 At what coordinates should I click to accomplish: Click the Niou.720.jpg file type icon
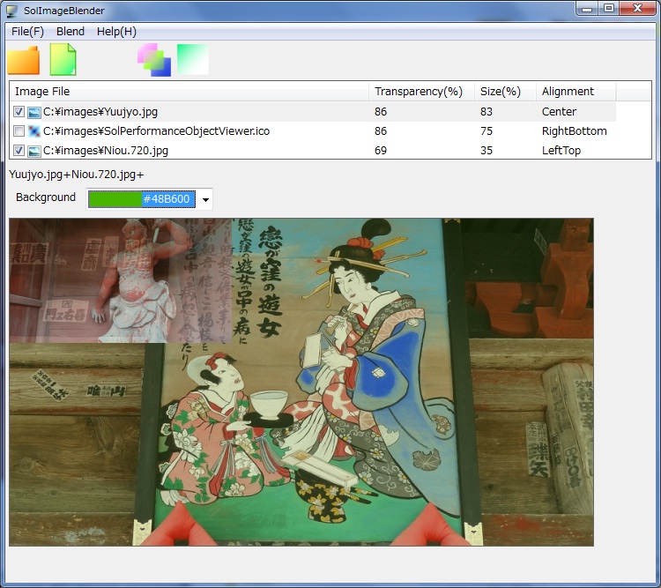[x=34, y=151]
